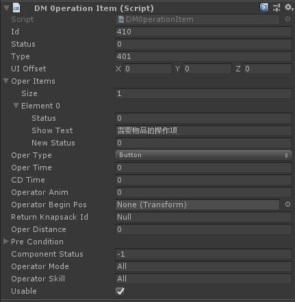Click the Id field showing 410
This screenshot has height=302, width=295.
203,32
